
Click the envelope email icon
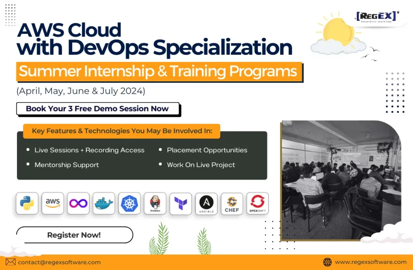point(10,262)
